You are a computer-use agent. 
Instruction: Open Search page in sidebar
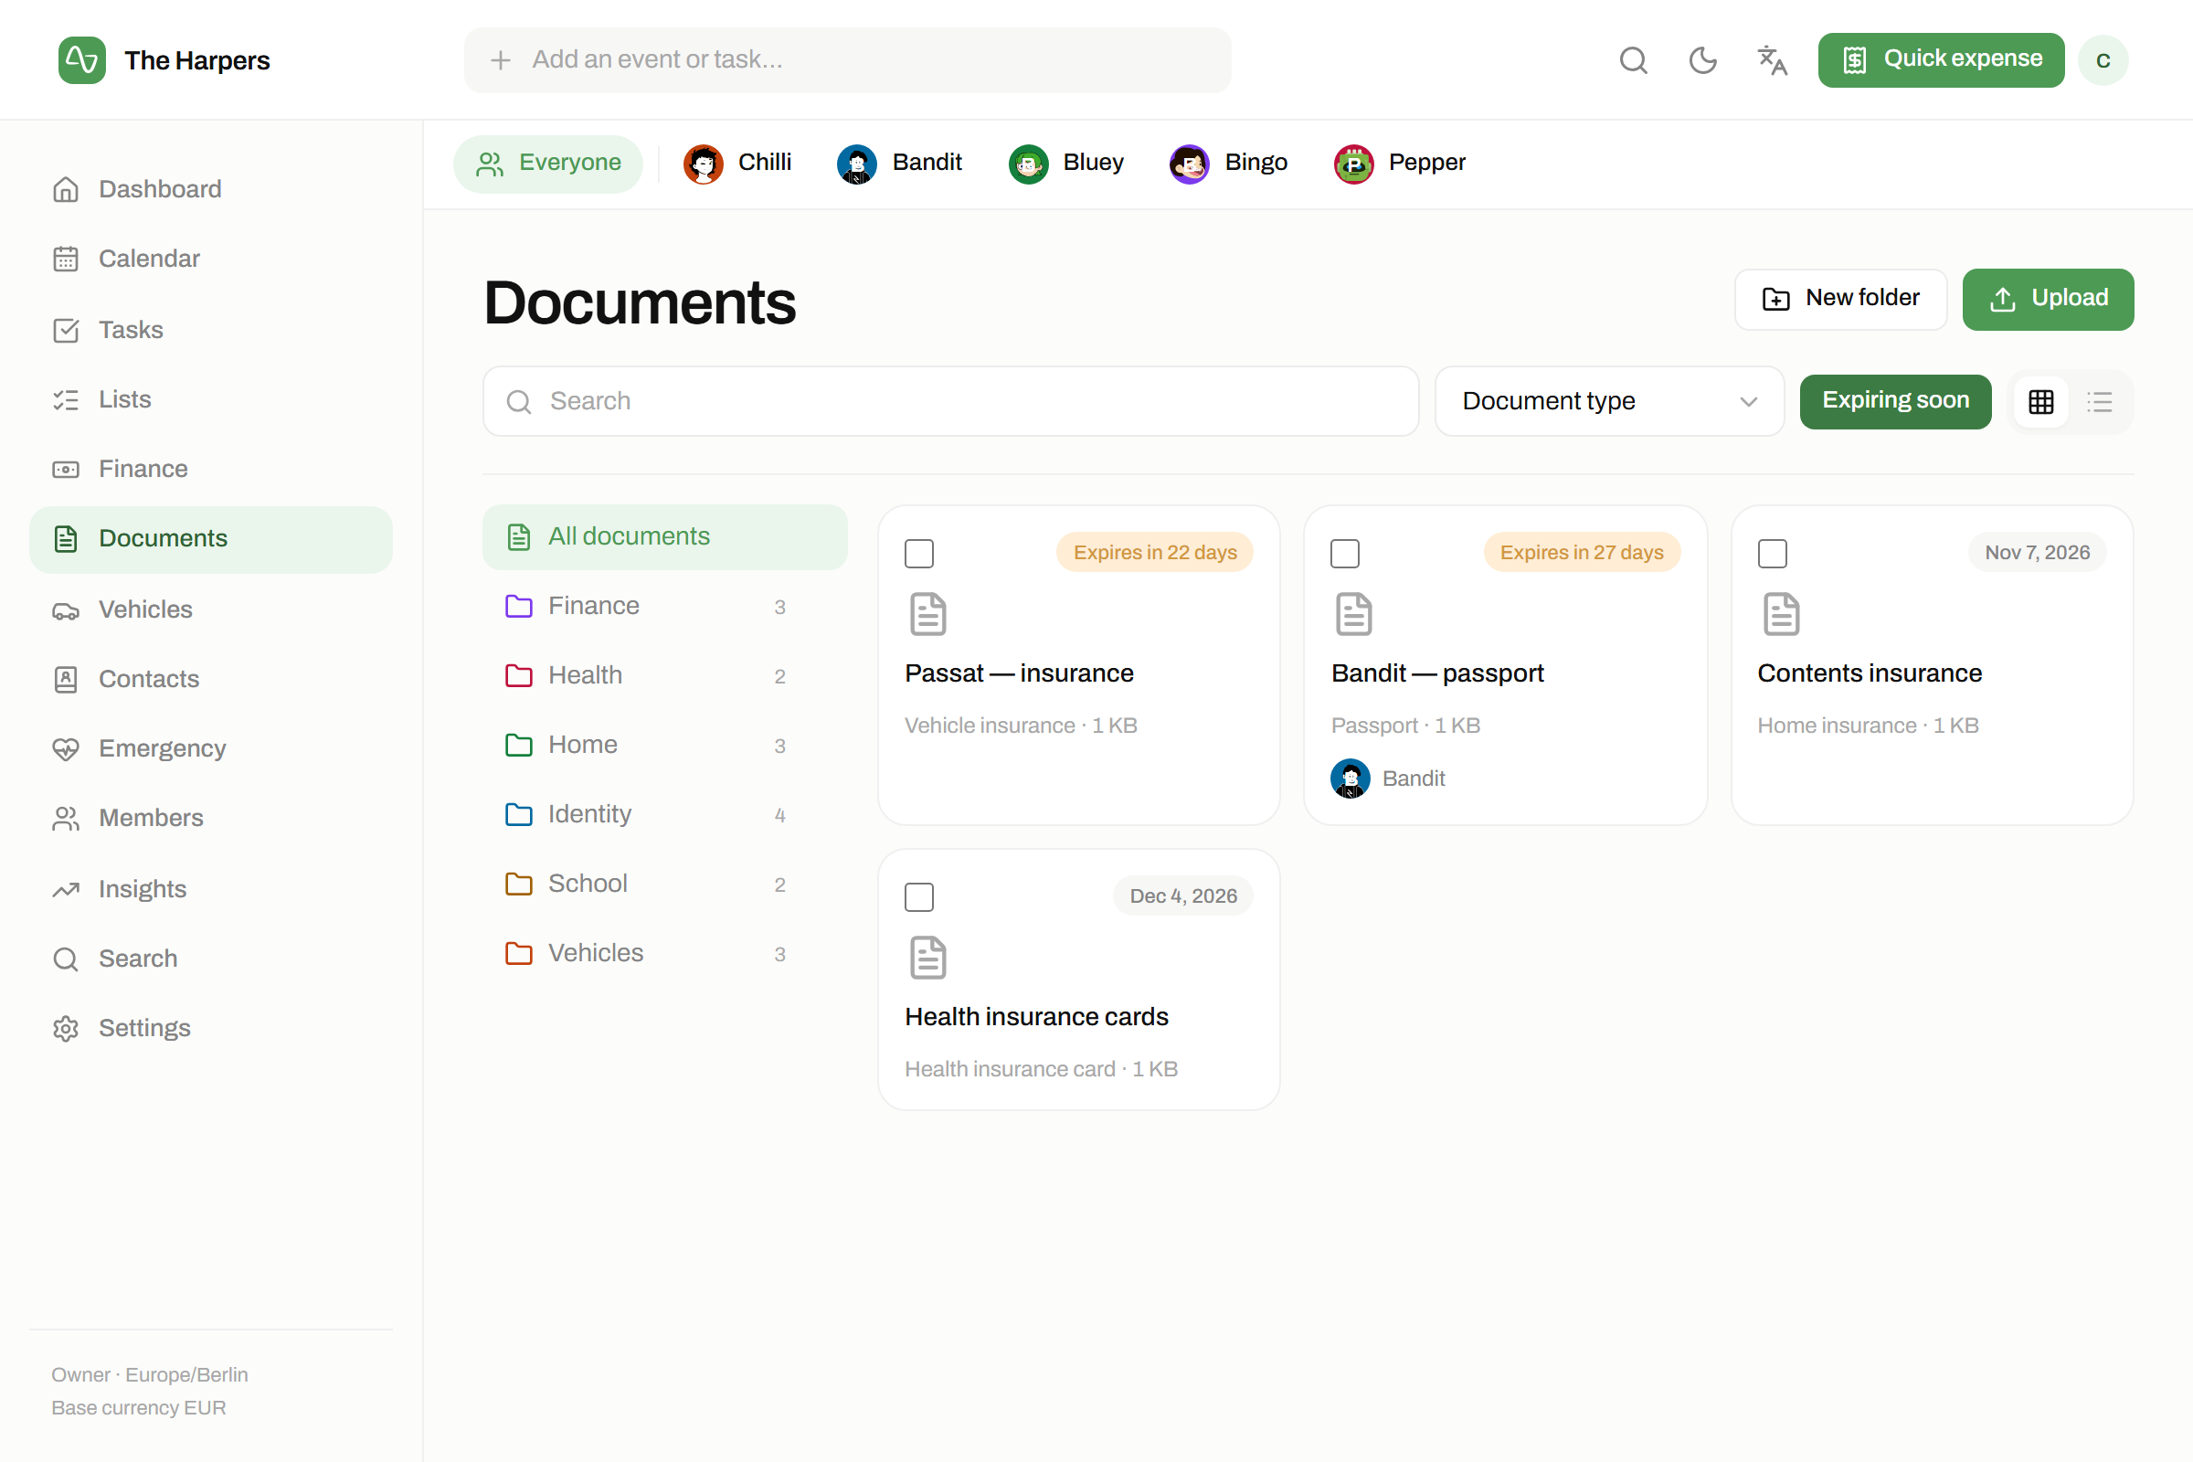211,959
